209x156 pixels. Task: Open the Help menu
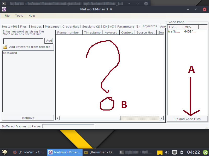tap(32, 16)
